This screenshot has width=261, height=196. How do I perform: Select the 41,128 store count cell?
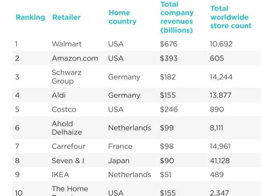220,161
